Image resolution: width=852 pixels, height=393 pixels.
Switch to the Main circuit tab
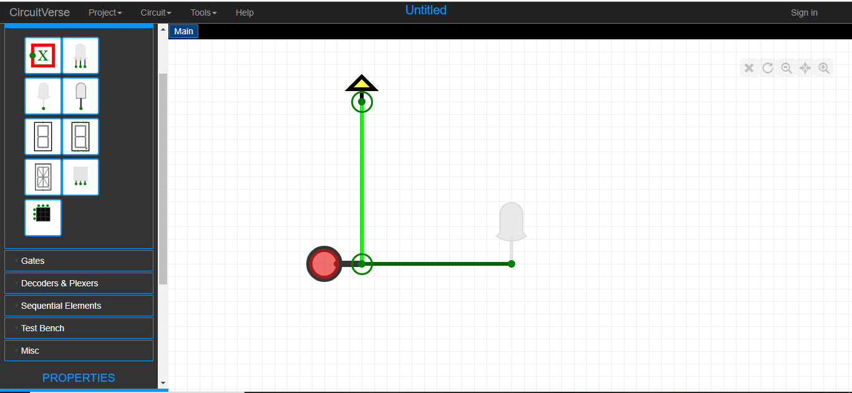tap(183, 31)
